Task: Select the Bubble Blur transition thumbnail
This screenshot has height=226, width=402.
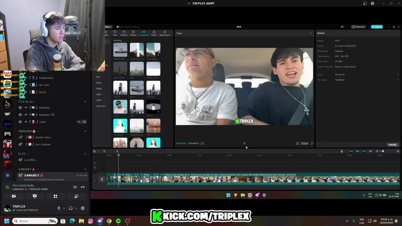Action: (x=120, y=50)
